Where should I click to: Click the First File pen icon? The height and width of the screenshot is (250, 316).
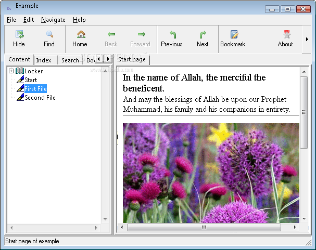[20, 88]
